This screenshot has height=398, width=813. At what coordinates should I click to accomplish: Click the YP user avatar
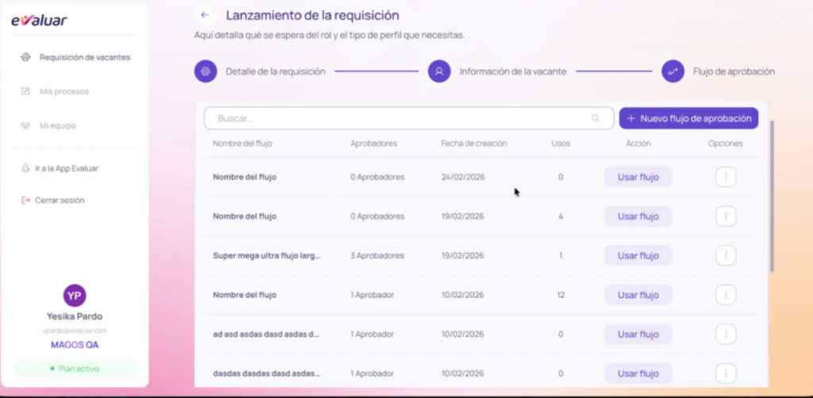click(x=75, y=296)
